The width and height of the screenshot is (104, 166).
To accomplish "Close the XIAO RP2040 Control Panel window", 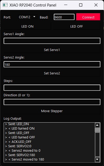I will click(x=96, y=5).
